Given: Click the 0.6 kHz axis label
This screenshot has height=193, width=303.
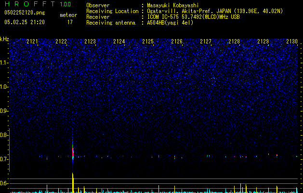Looking at the screenshot, I should (4, 183).
